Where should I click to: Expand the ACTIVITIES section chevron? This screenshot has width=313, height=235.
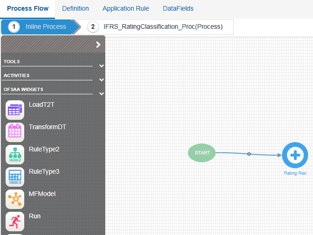click(102, 80)
